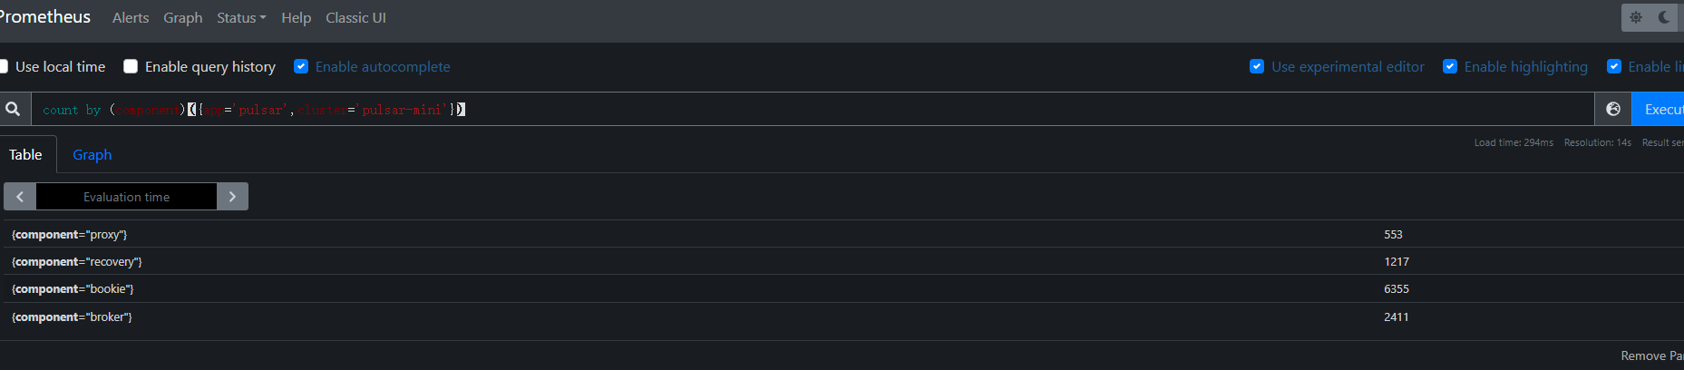The image size is (1684, 370).
Task: Switch to light theme sun icon
Action: point(1636,17)
